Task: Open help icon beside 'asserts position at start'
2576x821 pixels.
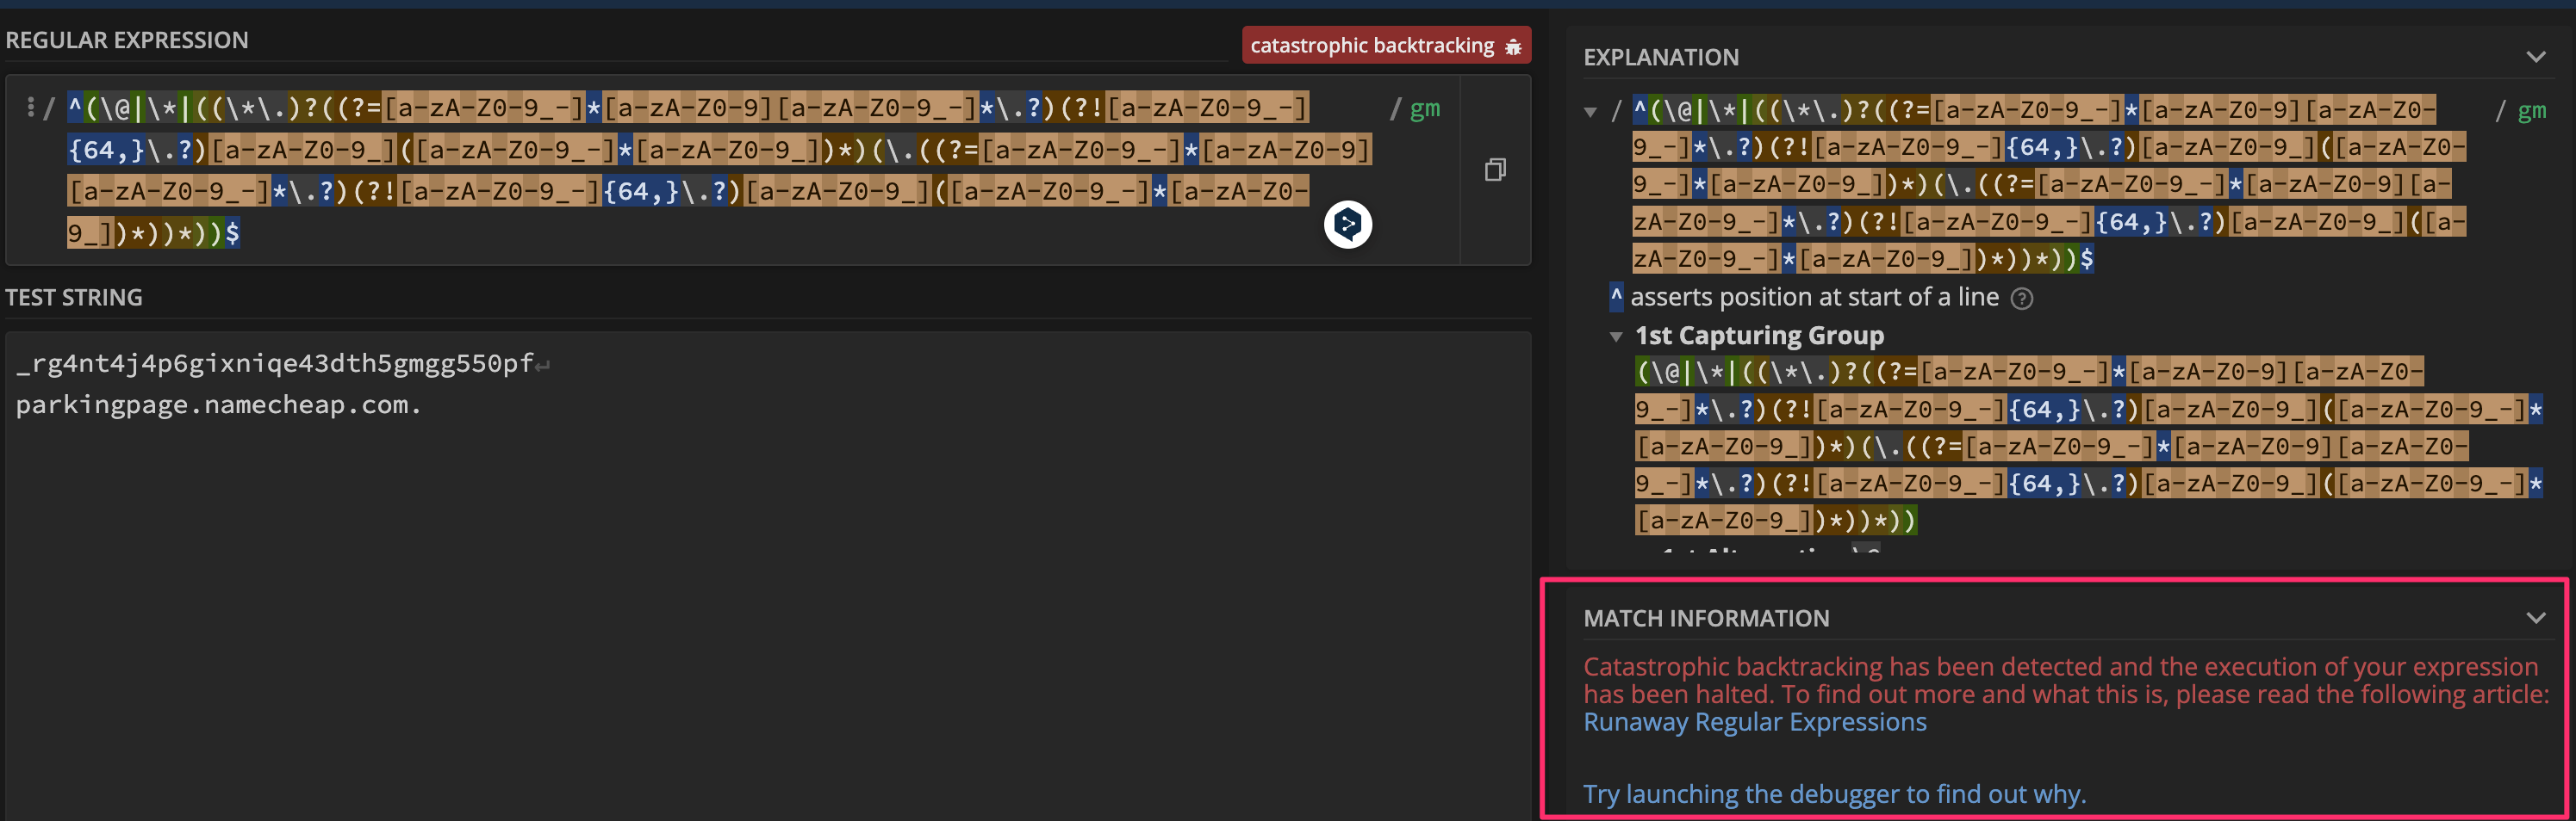Action: tap(2021, 299)
